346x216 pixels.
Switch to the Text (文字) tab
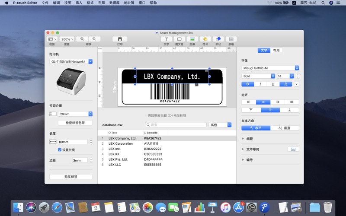264,50
